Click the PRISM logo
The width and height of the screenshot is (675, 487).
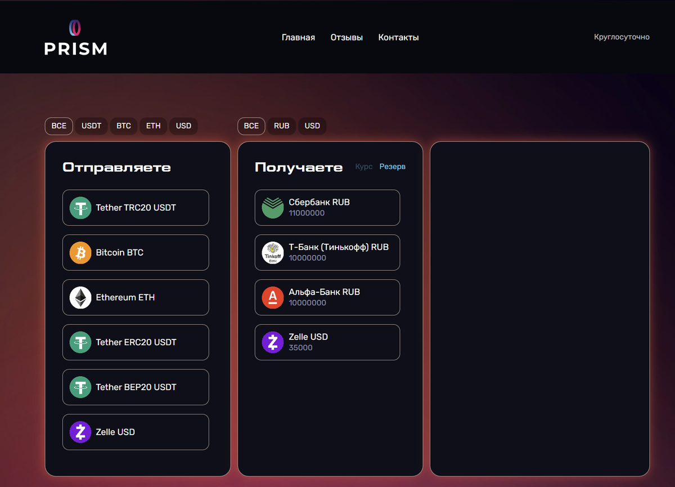coord(75,37)
